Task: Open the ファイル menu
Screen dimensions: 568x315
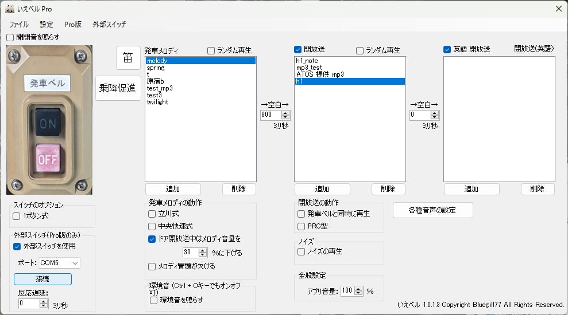Action: (x=18, y=25)
